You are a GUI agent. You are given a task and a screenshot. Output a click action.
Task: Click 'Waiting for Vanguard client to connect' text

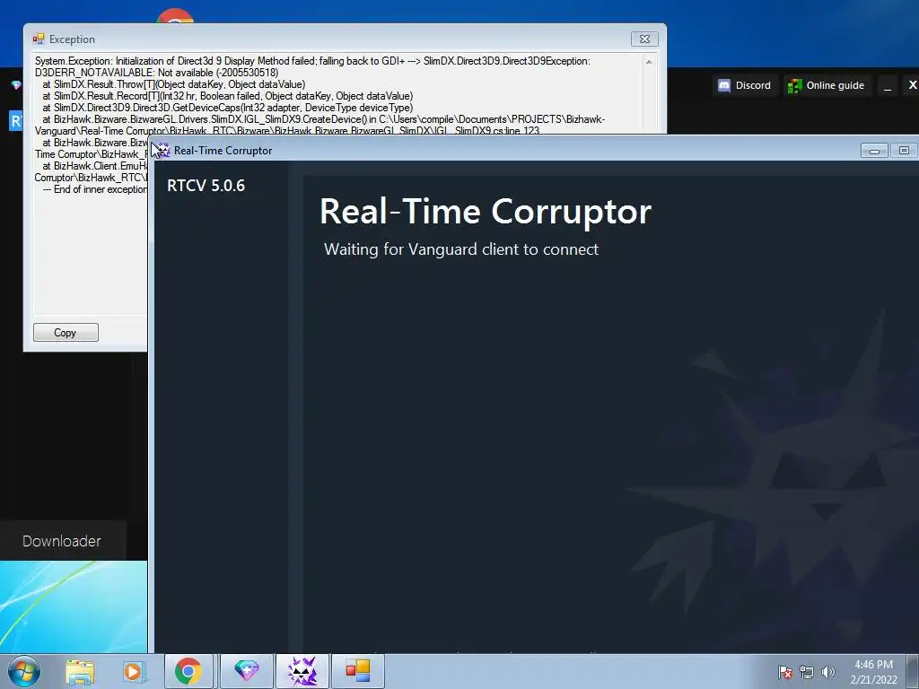coord(461,249)
